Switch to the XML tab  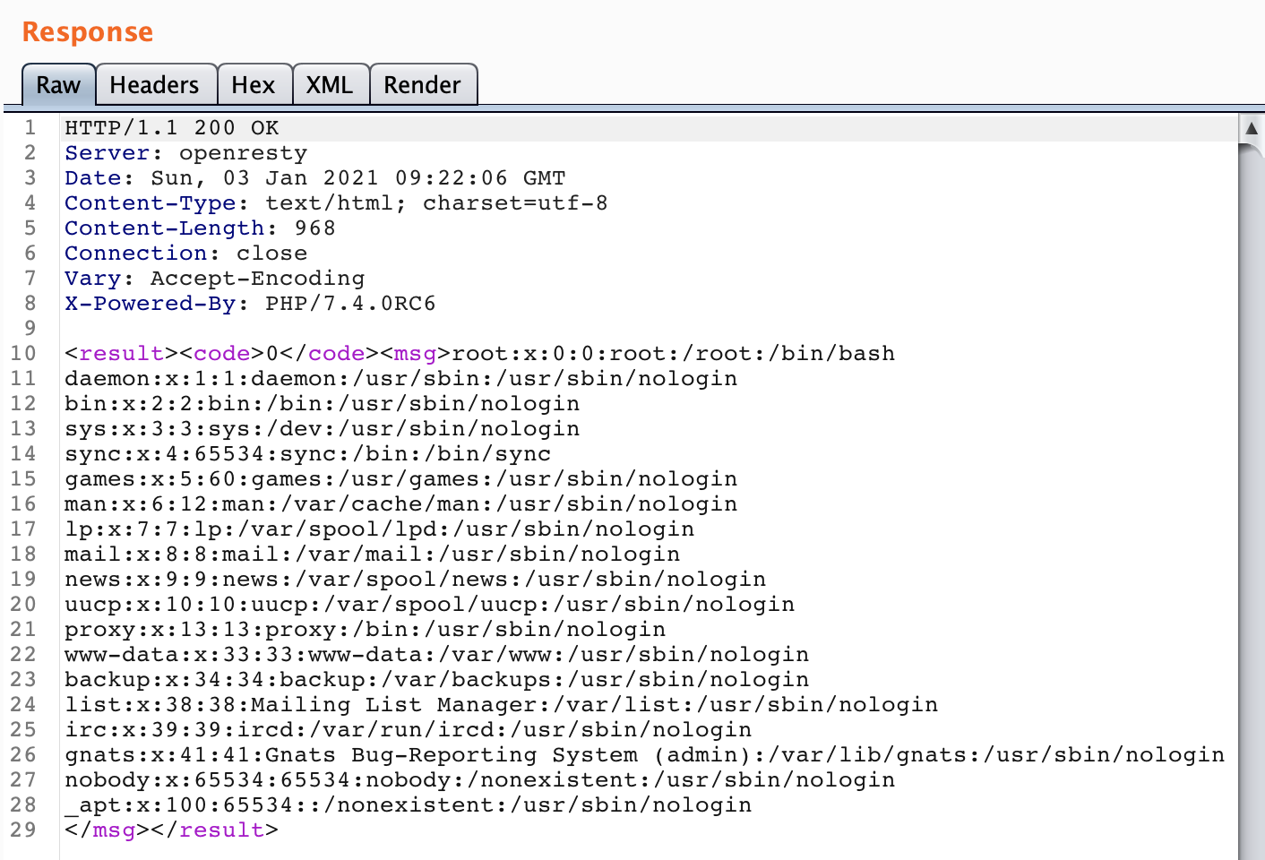(x=330, y=83)
